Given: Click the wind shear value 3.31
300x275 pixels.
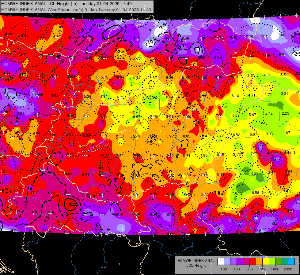Looking at the screenshot, I should (284, 94).
